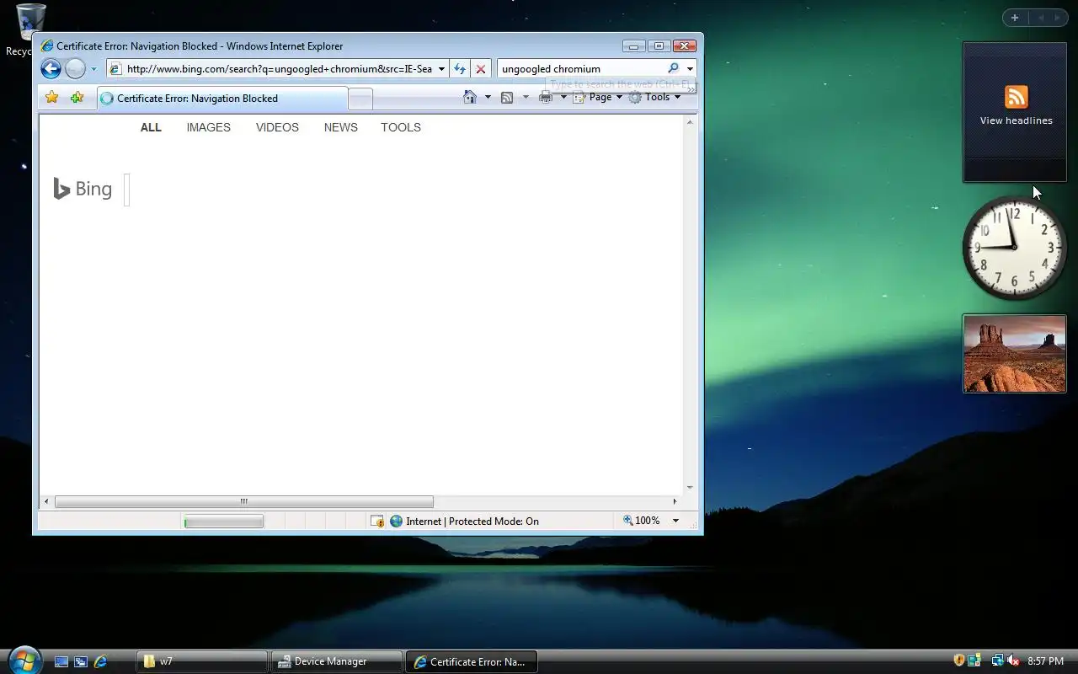Screen dimensions: 1078x674
Task: Open the Page menu
Action: coord(598,97)
